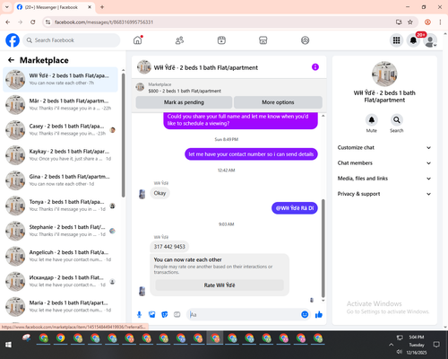Choose a GIF icon in composer
The width and height of the screenshot is (448, 359).
pyautogui.click(x=177, y=314)
